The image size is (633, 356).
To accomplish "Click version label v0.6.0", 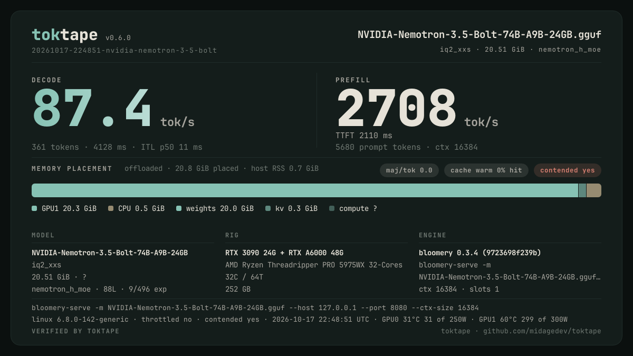I will 118,38.
